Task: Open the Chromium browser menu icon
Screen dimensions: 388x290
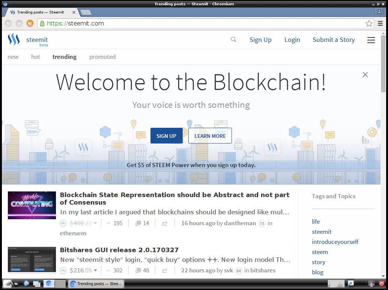Action: 380,24
